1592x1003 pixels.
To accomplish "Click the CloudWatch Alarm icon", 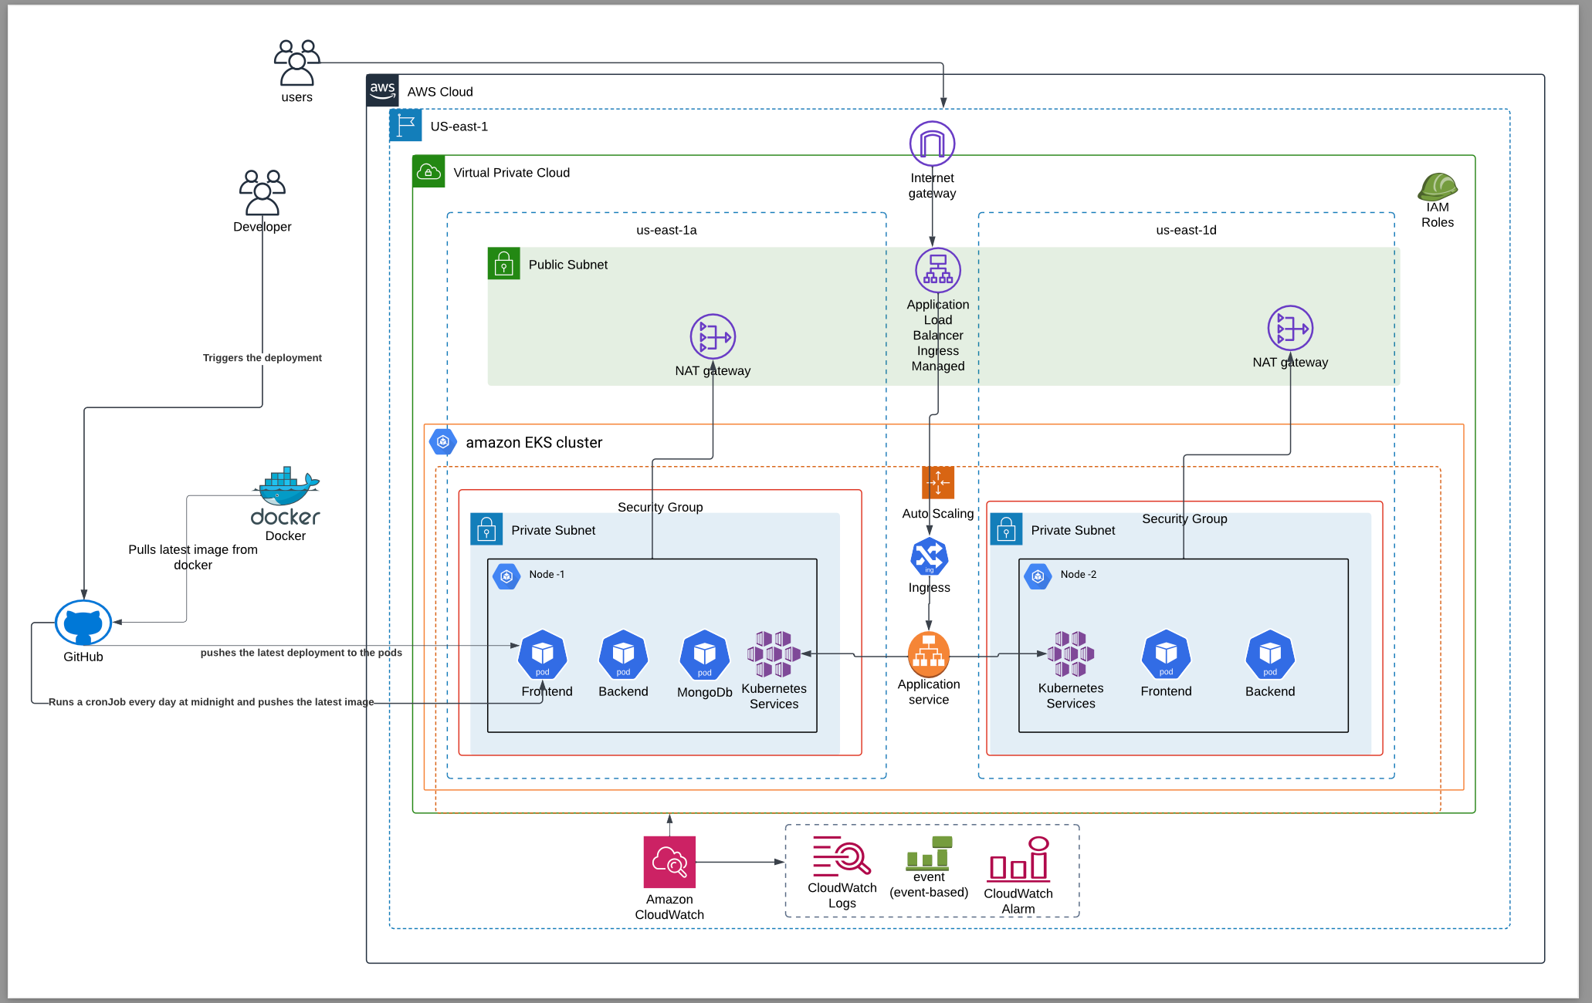I will click(1018, 859).
